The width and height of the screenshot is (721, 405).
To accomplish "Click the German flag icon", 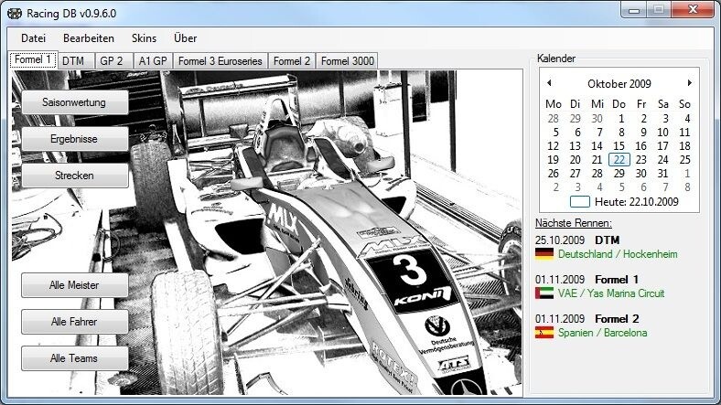I will 544,254.
